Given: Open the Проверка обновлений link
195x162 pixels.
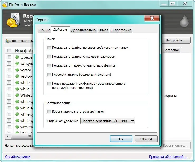Looking at the screenshot, I should tap(168, 156).
